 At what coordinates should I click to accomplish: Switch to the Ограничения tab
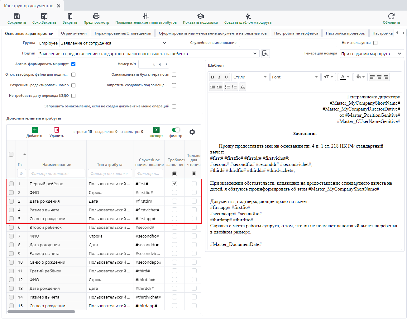[x=74, y=33]
